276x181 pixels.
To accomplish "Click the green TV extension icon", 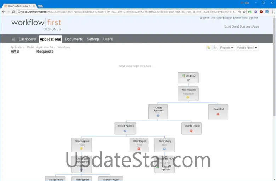I will 250,12.
